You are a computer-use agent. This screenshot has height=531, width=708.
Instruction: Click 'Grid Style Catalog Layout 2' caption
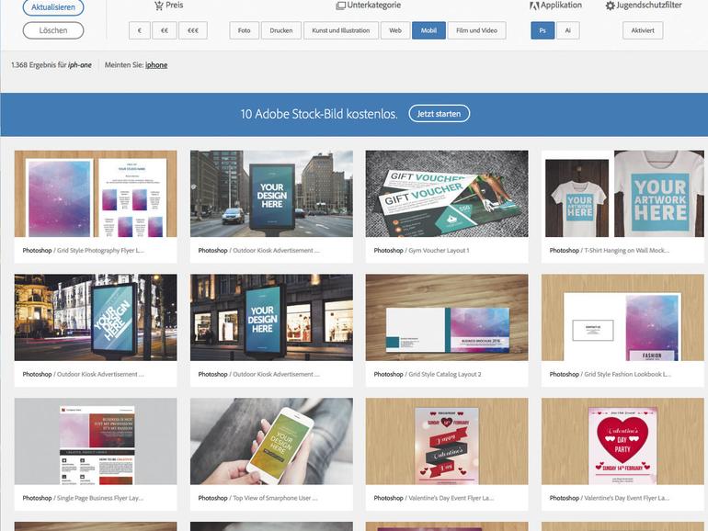pyautogui.click(x=445, y=375)
